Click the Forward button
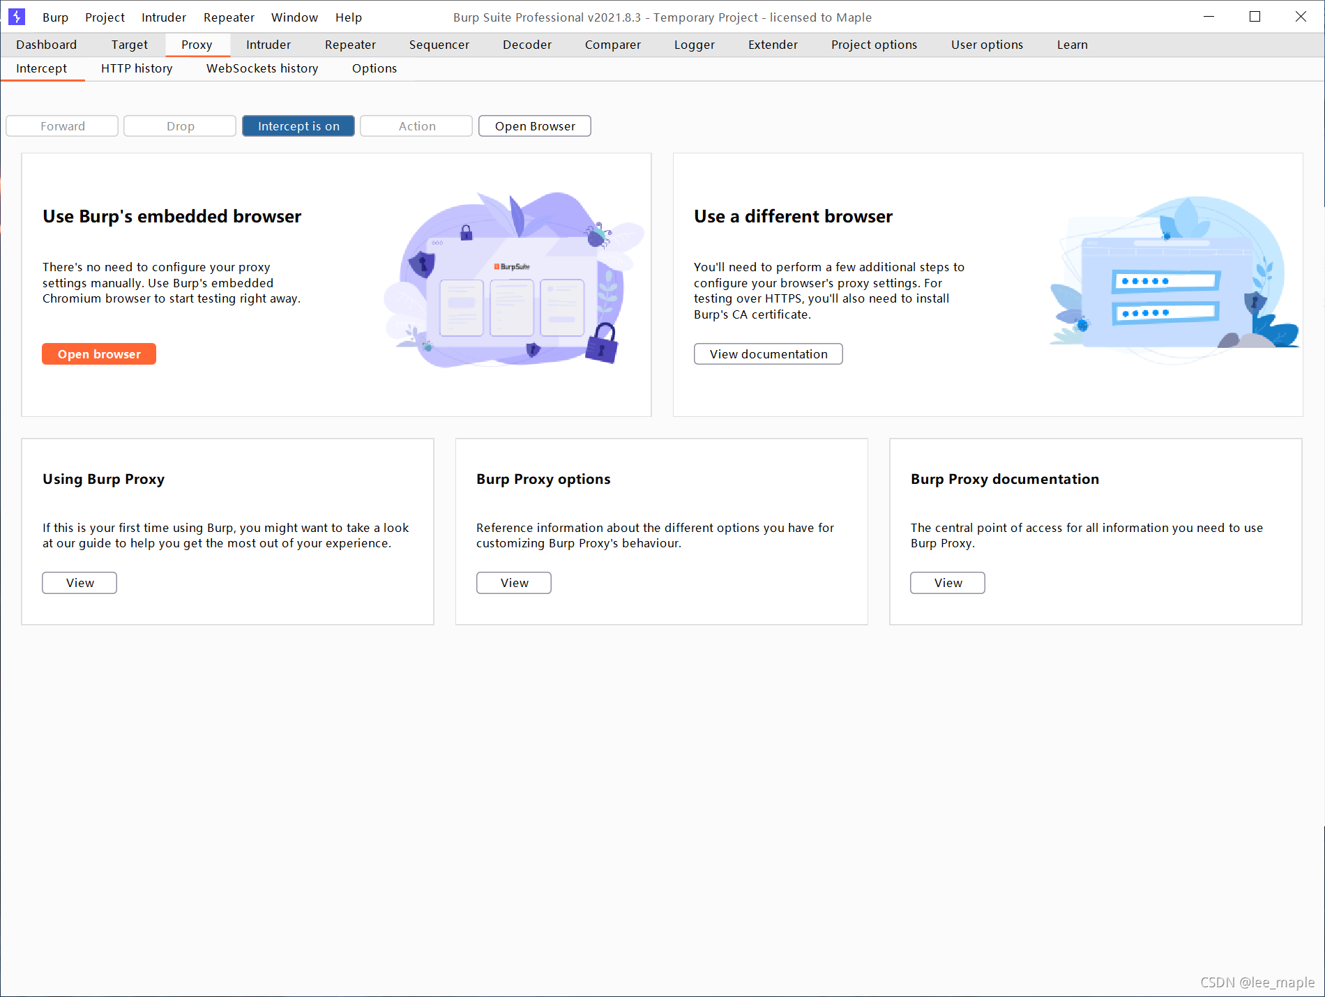This screenshot has height=997, width=1325. (x=62, y=126)
